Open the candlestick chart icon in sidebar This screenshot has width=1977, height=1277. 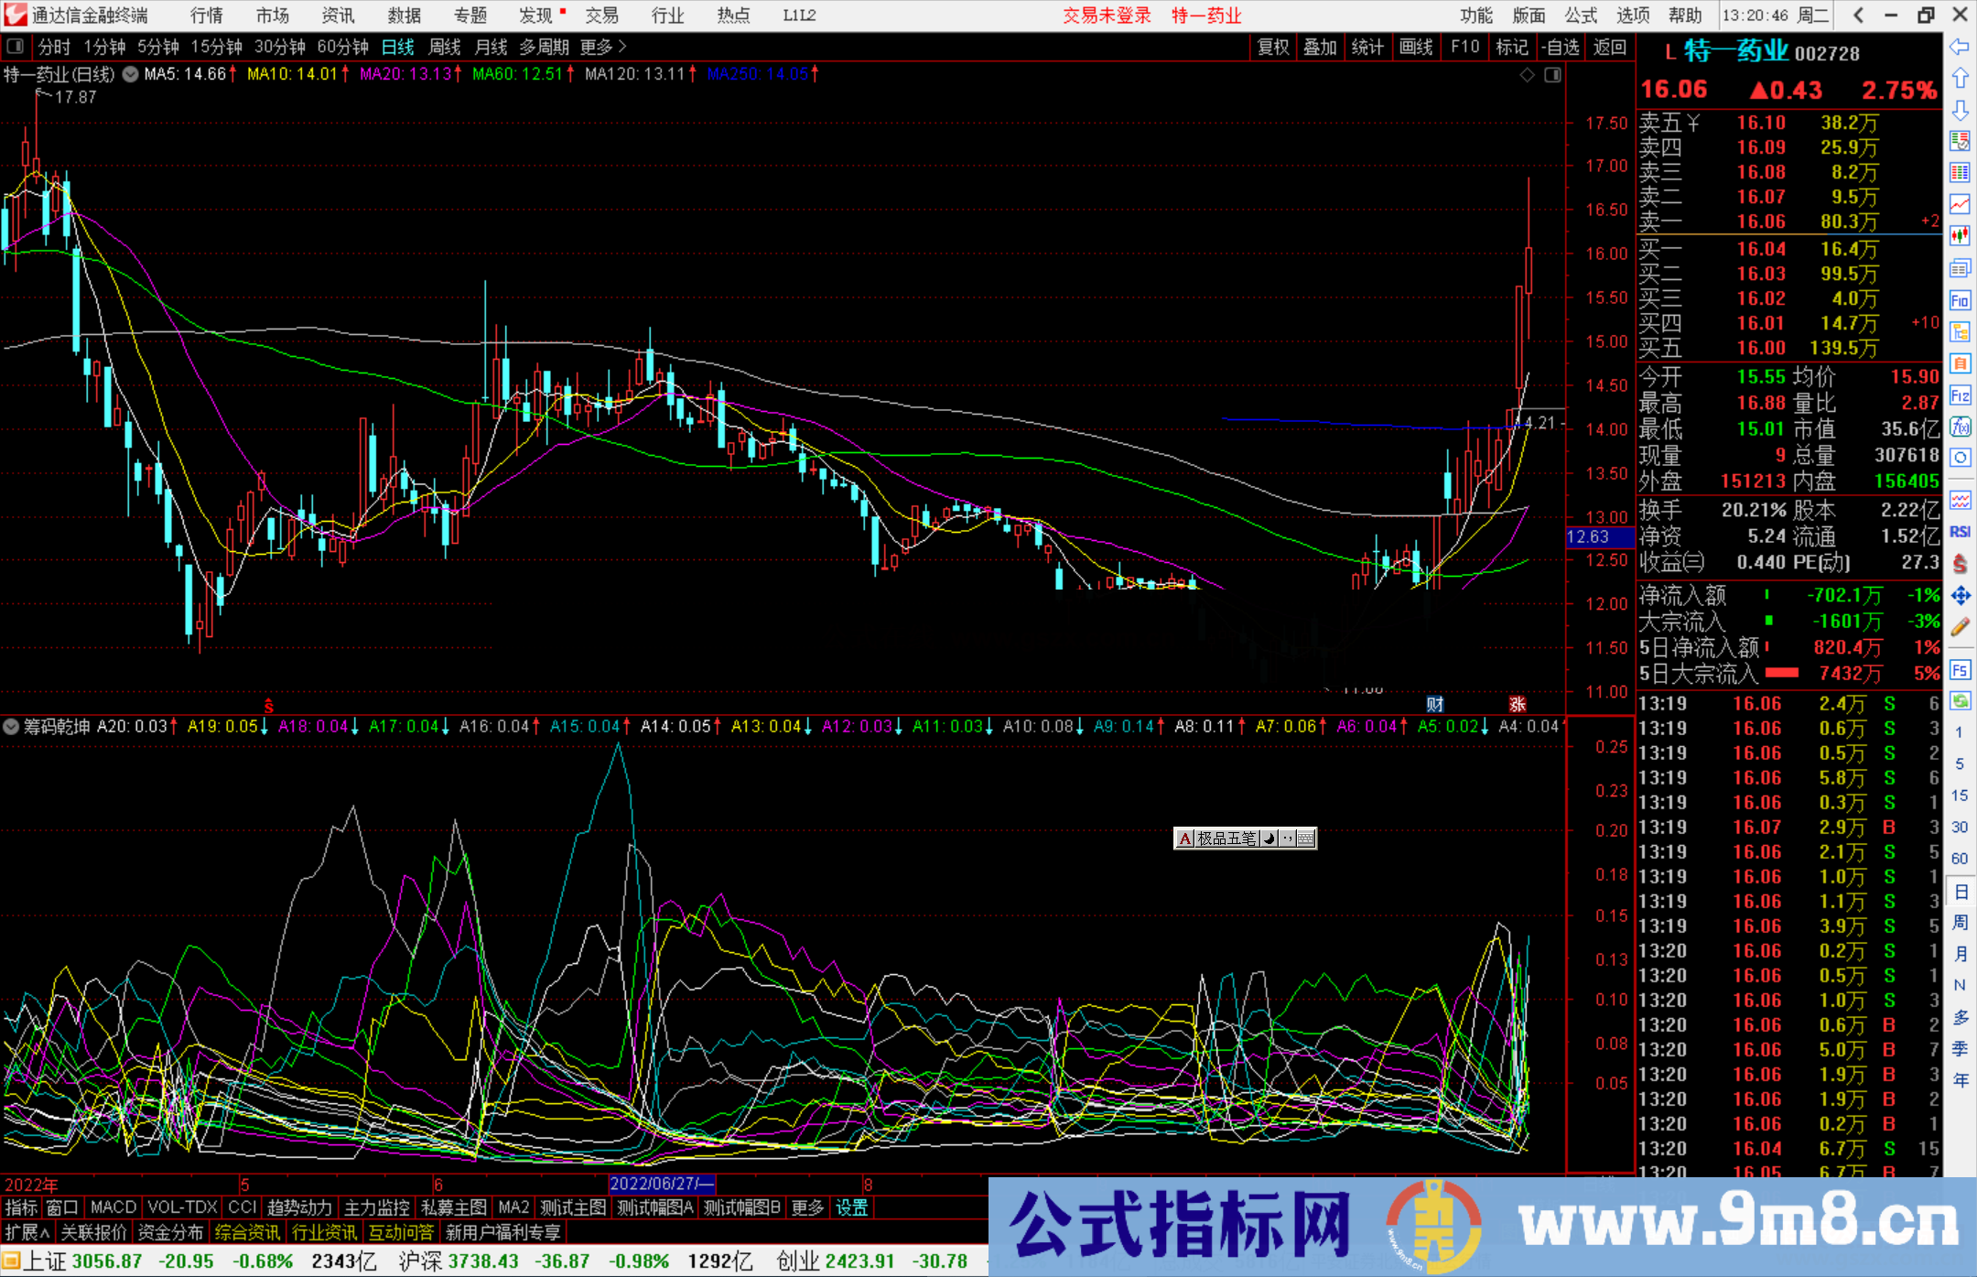[x=1960, y=236]
